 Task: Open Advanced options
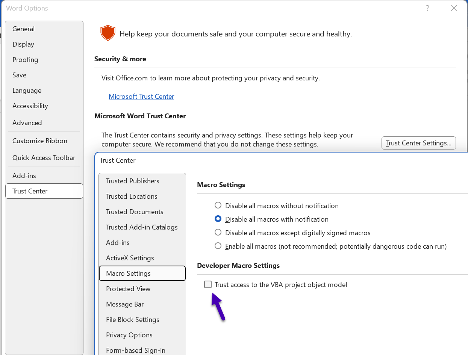[x=44, y=123]
